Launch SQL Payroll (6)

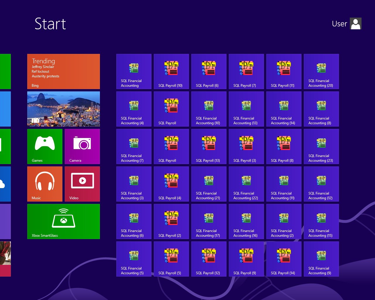pyautogui.click(x=209, y=71)
